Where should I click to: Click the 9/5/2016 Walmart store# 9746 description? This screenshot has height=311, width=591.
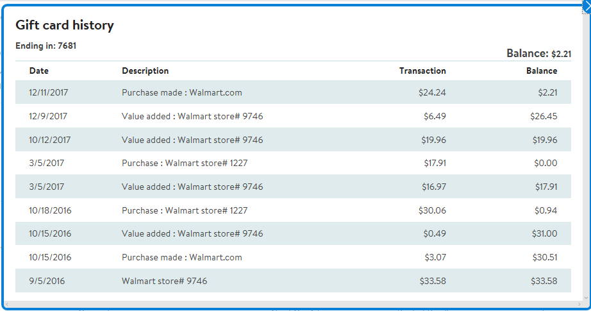[x=164, y=281]
